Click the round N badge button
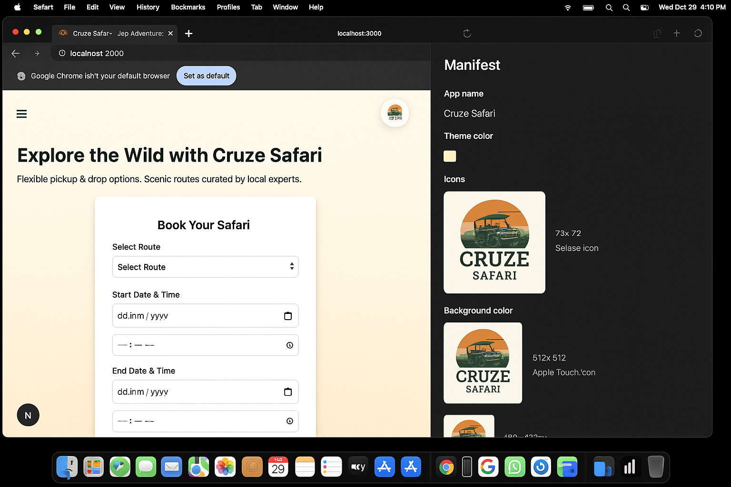The height and width of the screenshot is (487, 731). [x=28, y=415]
